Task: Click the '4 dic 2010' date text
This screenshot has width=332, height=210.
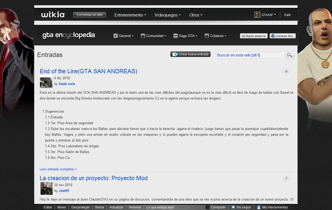Action: 62,78
